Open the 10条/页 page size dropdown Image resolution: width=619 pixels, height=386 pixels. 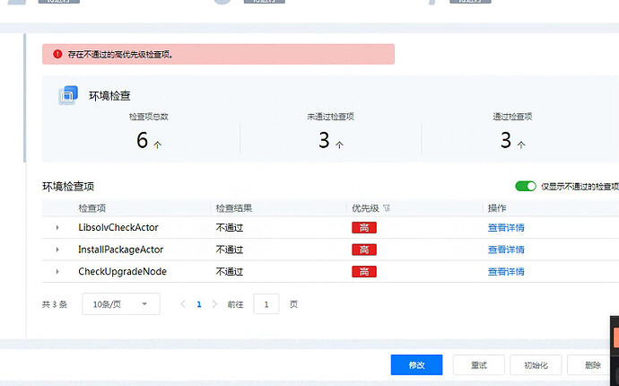(120, 304)
